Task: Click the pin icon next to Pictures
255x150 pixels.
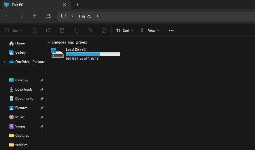Action: click(42, 108)
